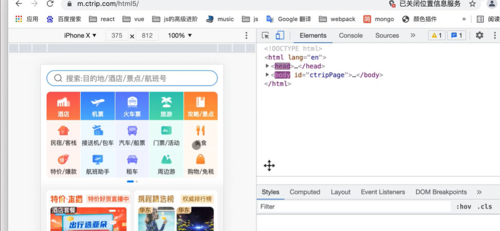Open the music bookmark
500x231 pixels.
220,19
